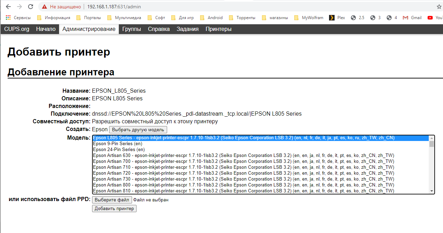Open the MyWolfram bookmark folder
The image size is (443, 233).
(309, 18)
